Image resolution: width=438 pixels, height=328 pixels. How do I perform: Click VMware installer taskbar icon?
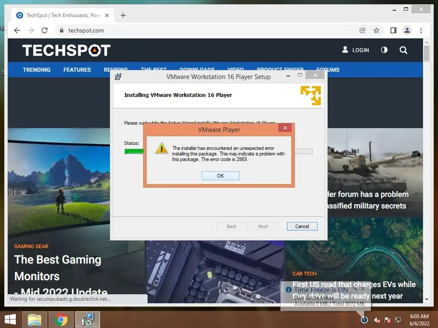pyautogui.click(x=88, y=319)
